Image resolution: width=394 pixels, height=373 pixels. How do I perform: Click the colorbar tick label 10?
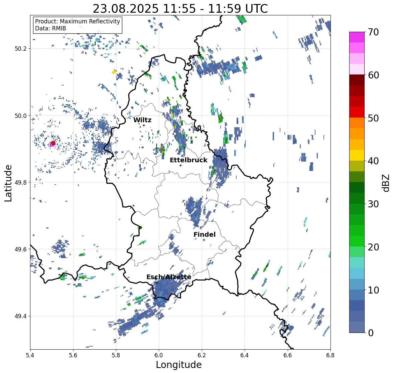(373, 290)
